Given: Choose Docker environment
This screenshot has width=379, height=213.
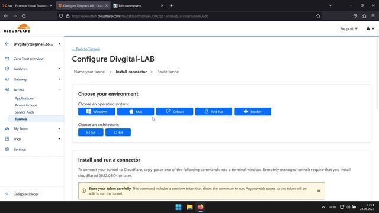Looking at the screenshot, I should [x=253, y=112].
